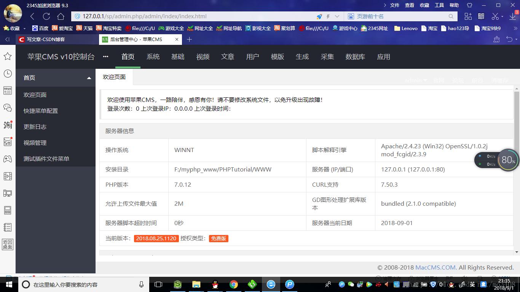Viewport: 520px width, 292px height.
Task: Click the game controller icon in the sidebar
Action: pyautogui.click(x=8, y=159)
